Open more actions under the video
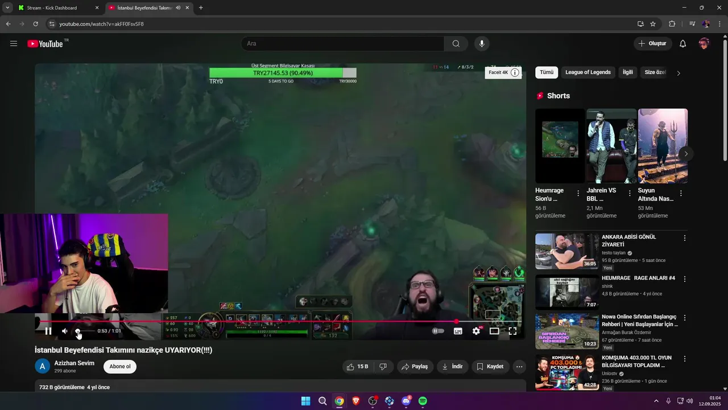Viewport: 728px width, 410px height. 519,367
